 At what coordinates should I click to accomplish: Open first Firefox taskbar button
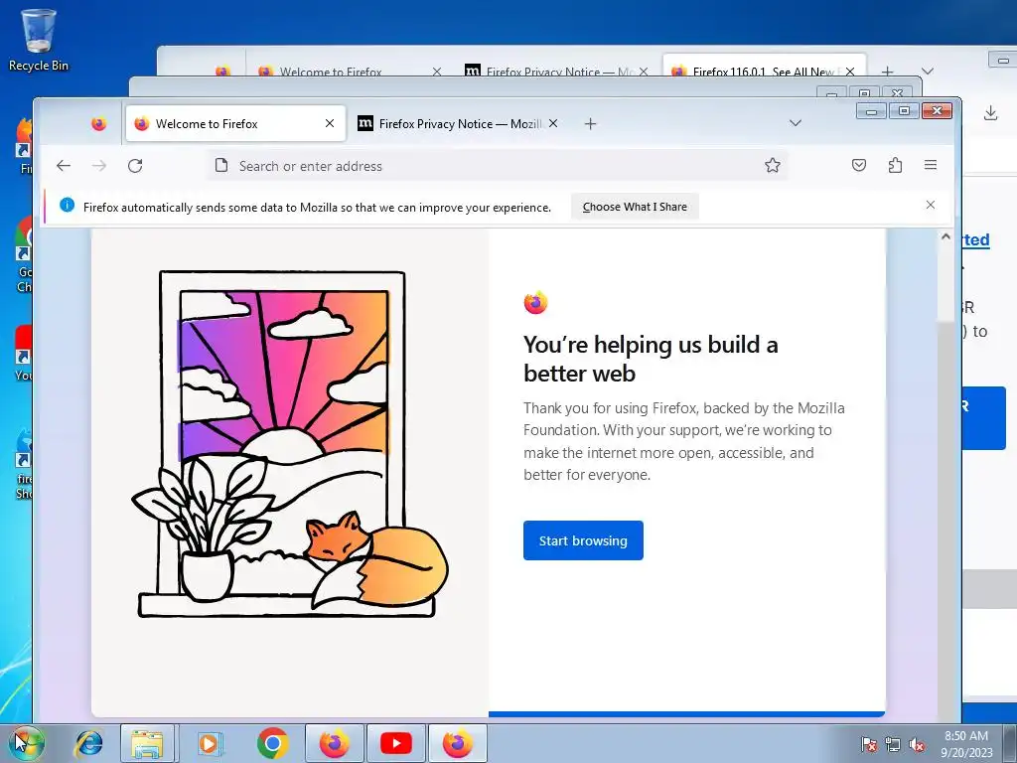coord(334,743)
